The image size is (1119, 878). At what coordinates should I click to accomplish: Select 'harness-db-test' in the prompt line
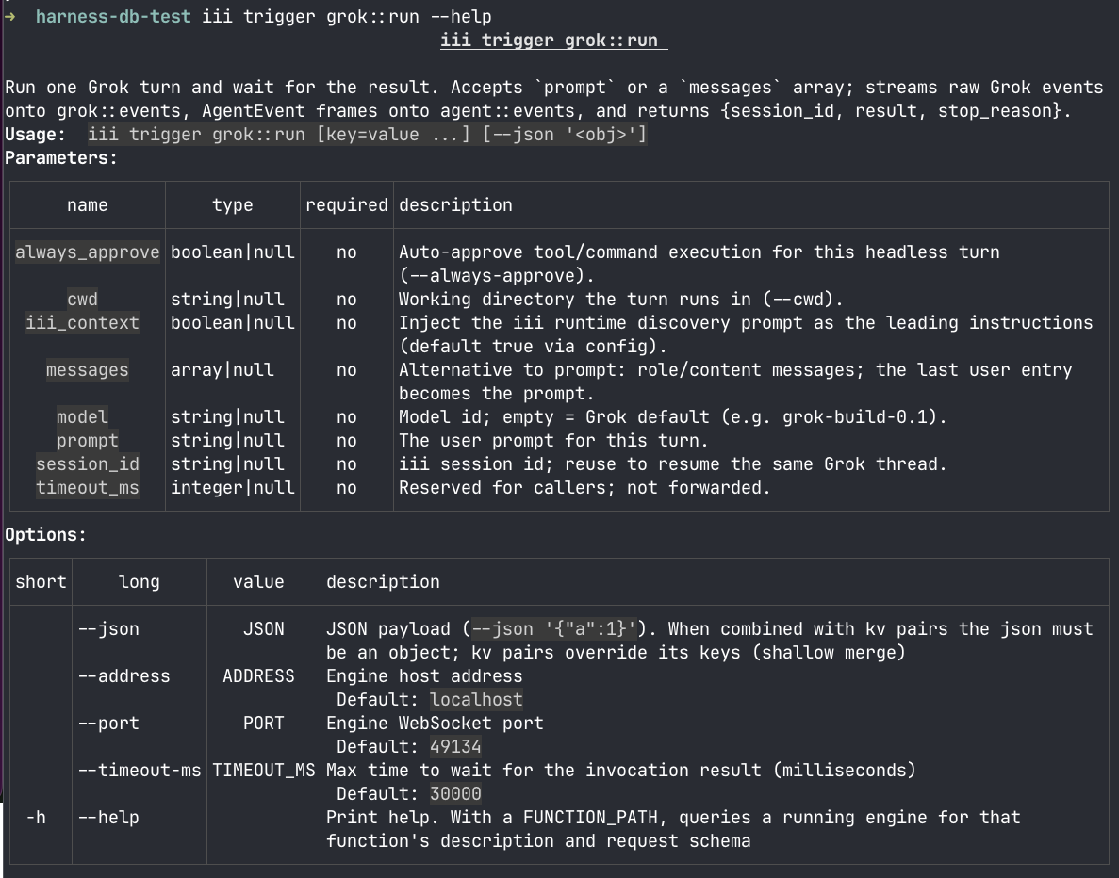pos(113,16)
